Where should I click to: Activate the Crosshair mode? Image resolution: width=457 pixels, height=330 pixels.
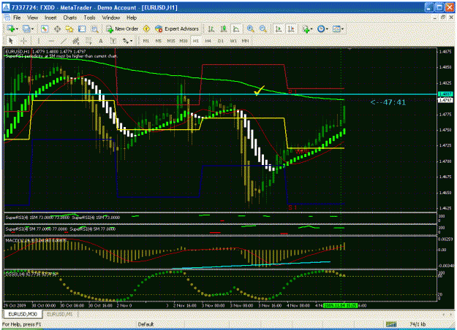24,41
